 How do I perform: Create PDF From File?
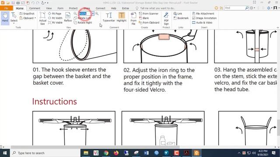click(x=133, y=18)
